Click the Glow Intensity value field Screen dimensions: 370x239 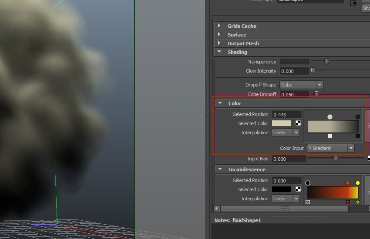pos(294,71)
